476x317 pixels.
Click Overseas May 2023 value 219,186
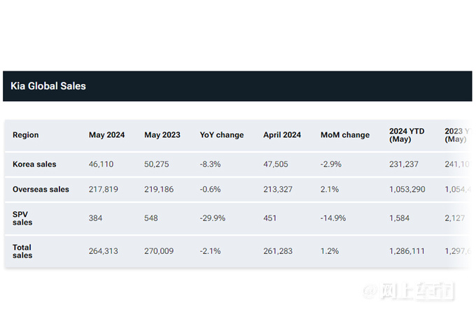159,190
